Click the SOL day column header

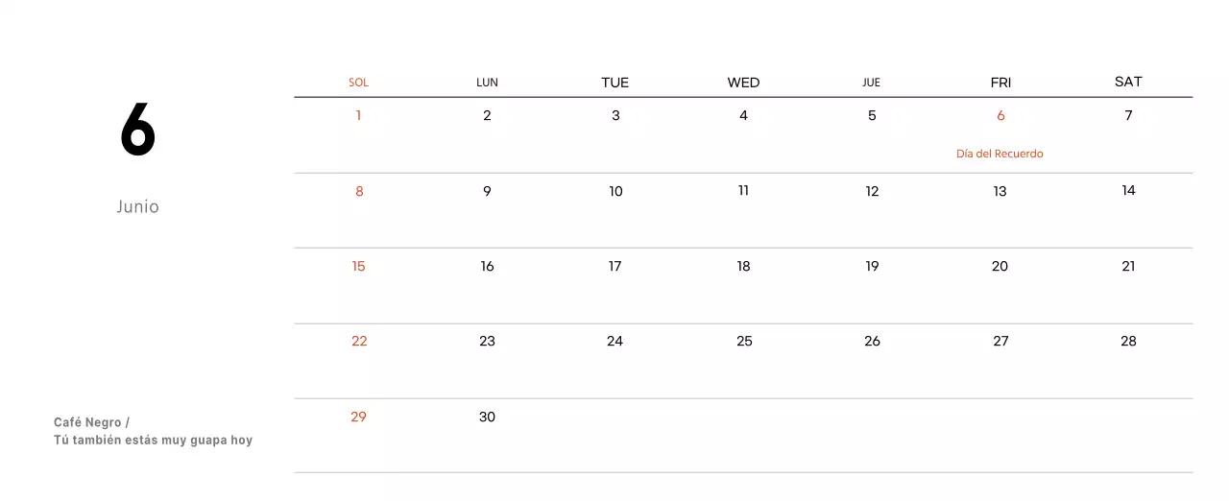tap(358, 83)
